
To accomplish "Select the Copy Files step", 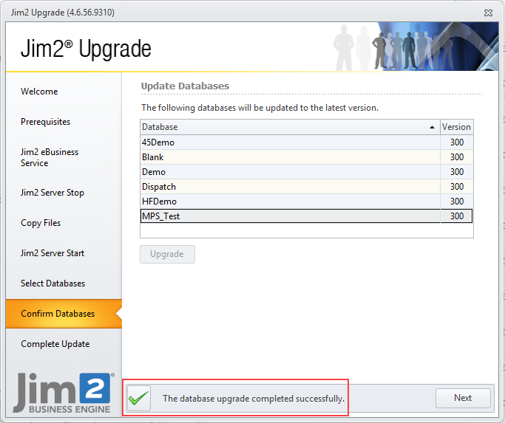I will [x=41, y=223].
